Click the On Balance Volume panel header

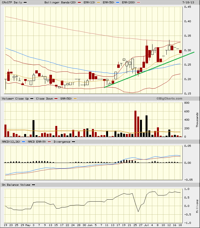point(16,185)
